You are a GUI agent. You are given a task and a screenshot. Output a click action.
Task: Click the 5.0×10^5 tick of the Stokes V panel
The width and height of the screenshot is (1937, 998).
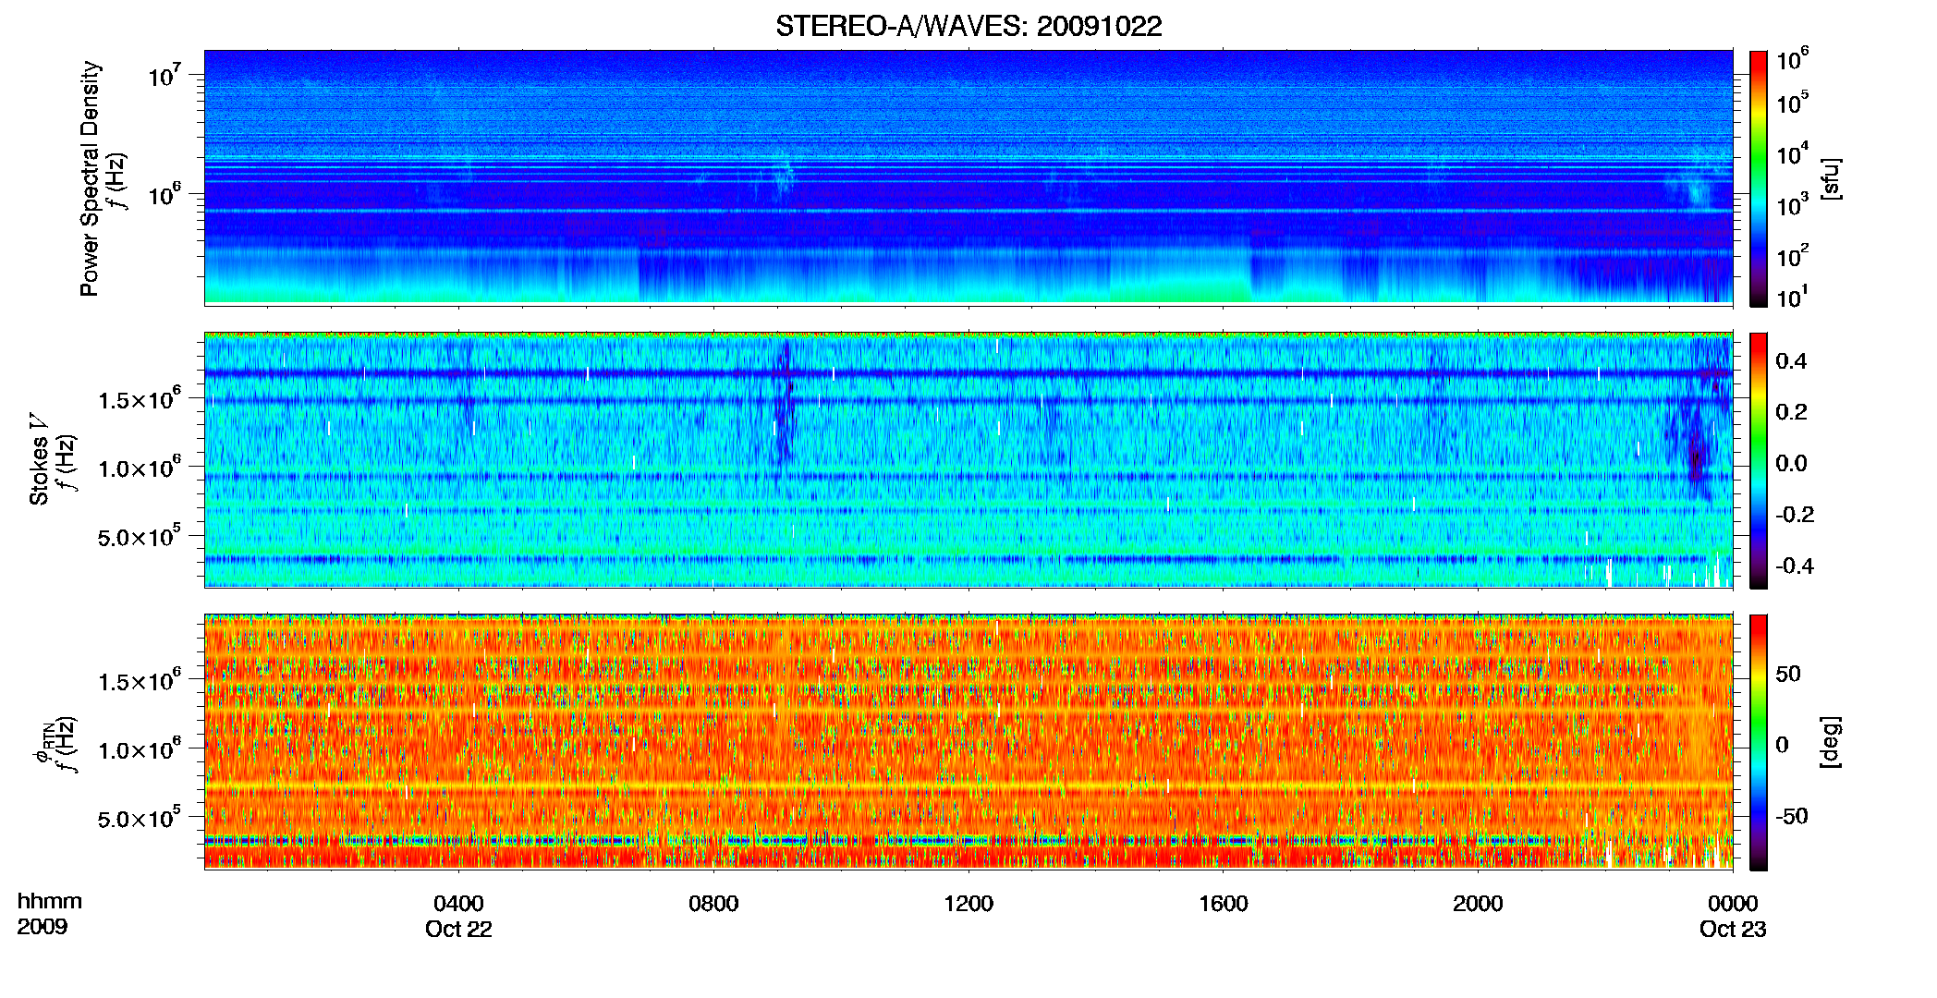pyautogui.click(x=140, y=536)
